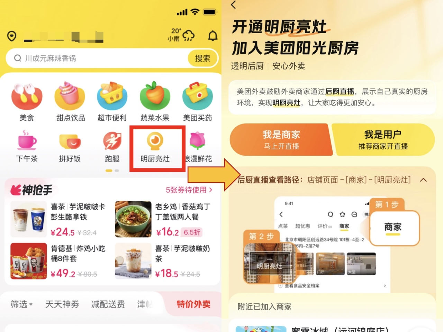Expand the 筛选 filter dropdown
443x332 pixels.
pyautogui.click(x=21, y=304)
